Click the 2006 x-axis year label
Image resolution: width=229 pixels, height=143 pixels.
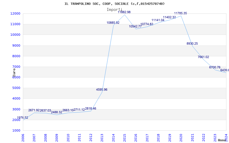point(23,138)
